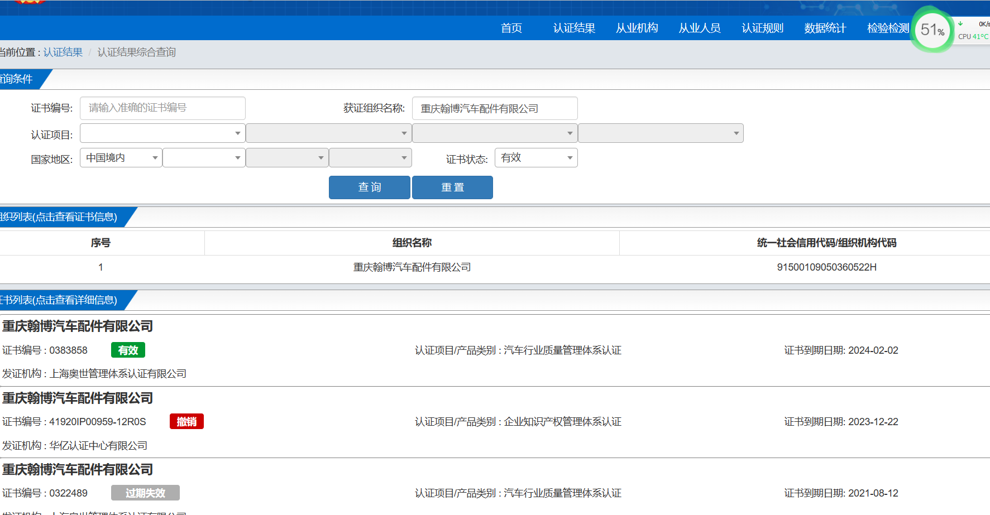This screenshot has height=515, width=990.
Task: Open the 数据统计 navigation menu
Action: coord(825,28)
